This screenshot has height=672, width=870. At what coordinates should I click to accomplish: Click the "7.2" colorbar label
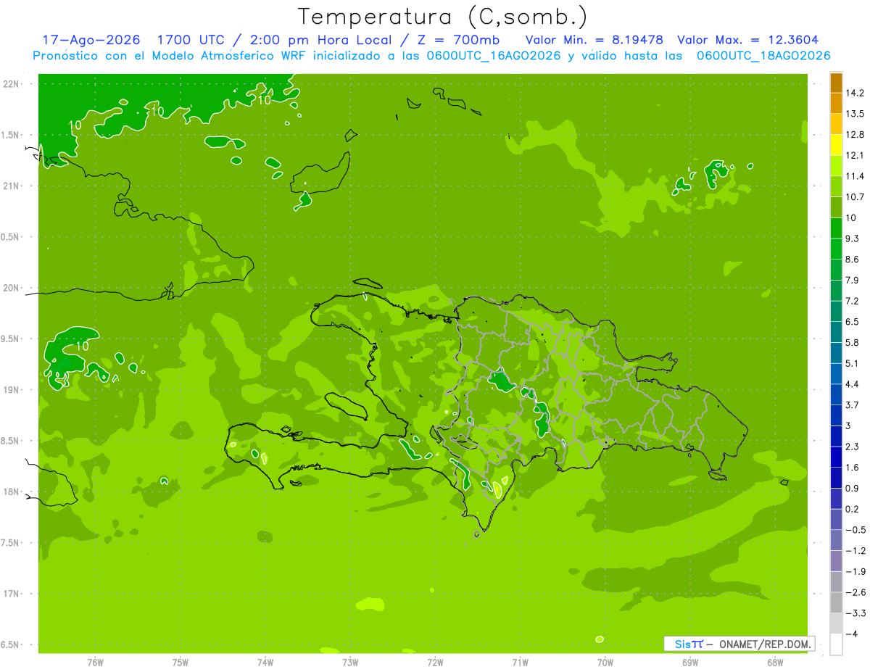pyautogui.click(x=853, y=301)
